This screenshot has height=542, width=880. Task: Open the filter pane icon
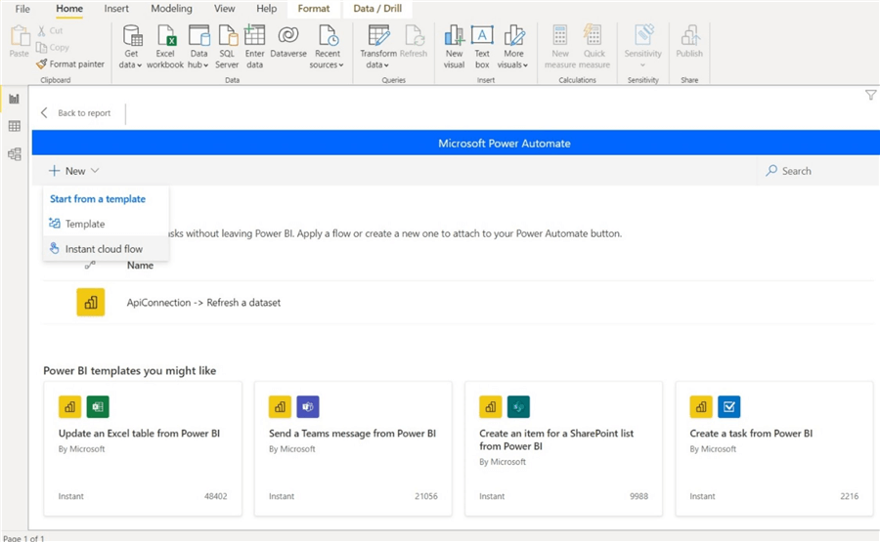pyautogui.click(x=870, y=95)
